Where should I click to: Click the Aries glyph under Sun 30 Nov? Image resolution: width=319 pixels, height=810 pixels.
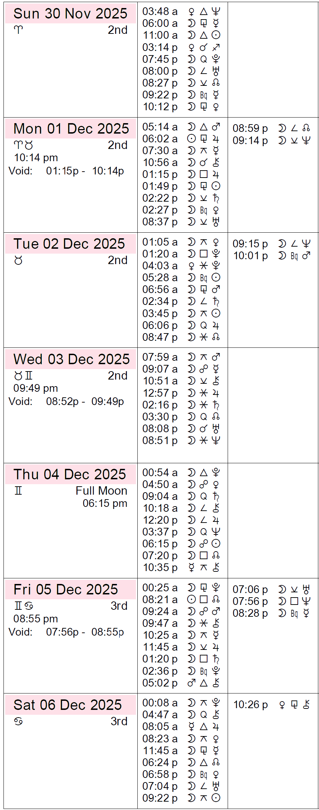pyautogui.click(x=18, y=30)
